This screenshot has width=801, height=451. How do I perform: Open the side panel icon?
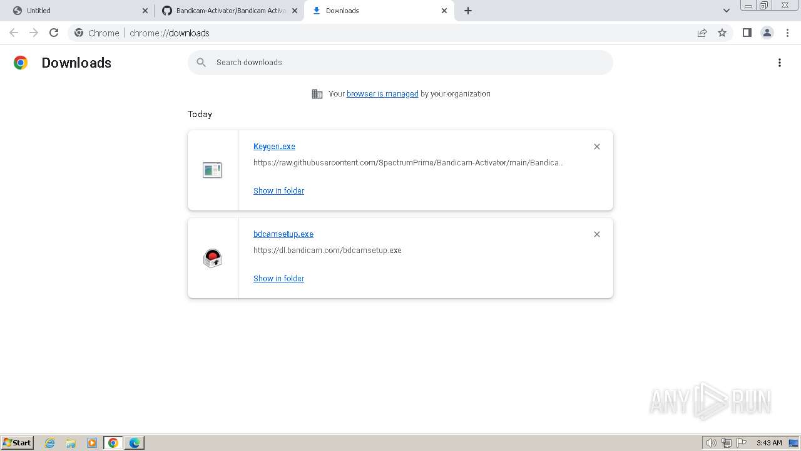[747, 33]
